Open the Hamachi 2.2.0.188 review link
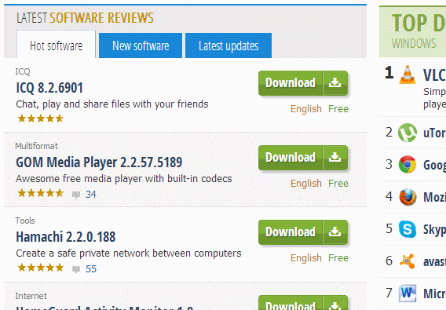 pyautogui.click(x=66, y=237)
